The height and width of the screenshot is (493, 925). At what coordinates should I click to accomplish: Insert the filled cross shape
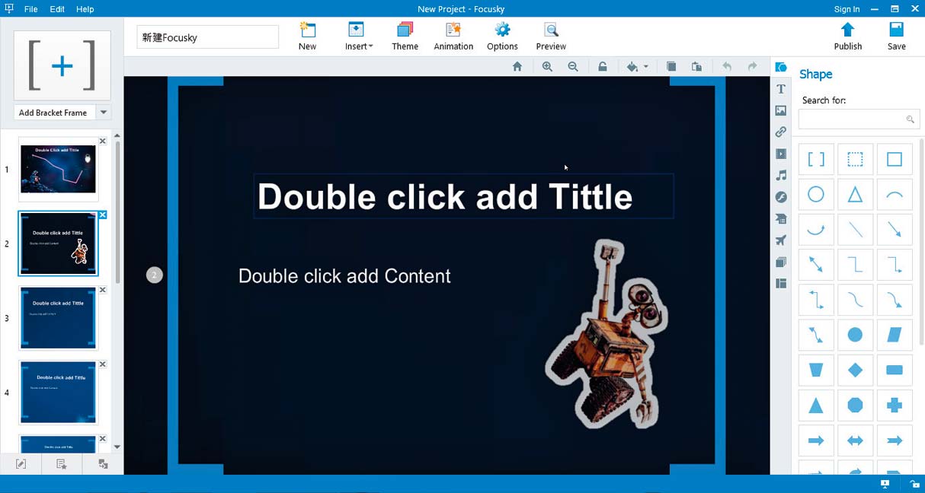(x=895, y=406)
